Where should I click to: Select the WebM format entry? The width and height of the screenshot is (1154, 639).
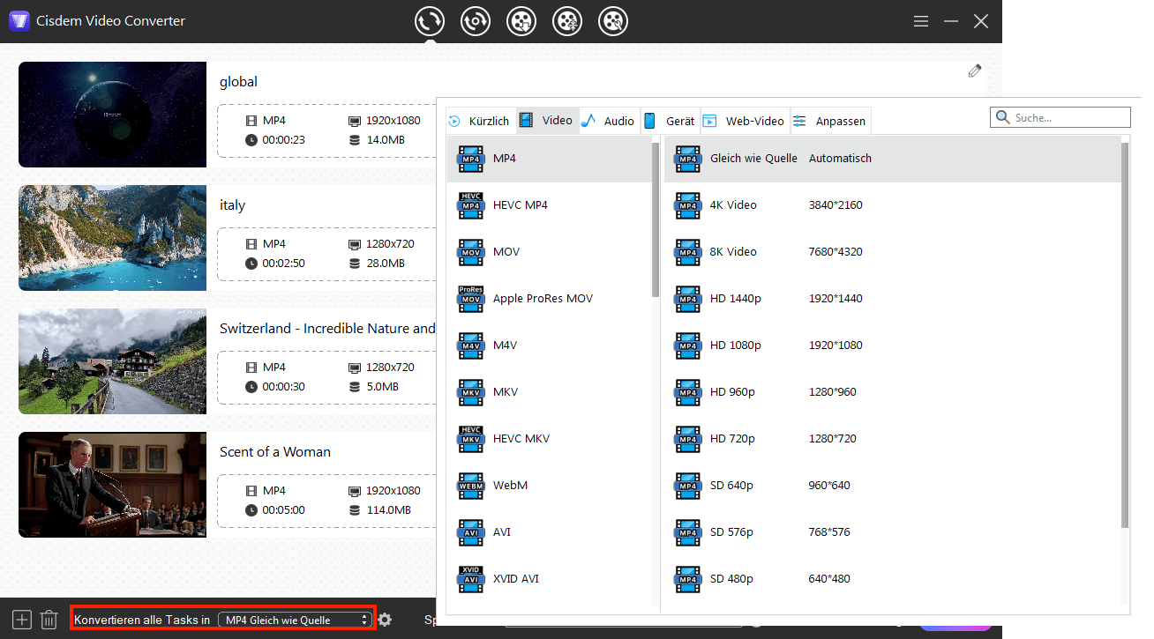510,486
